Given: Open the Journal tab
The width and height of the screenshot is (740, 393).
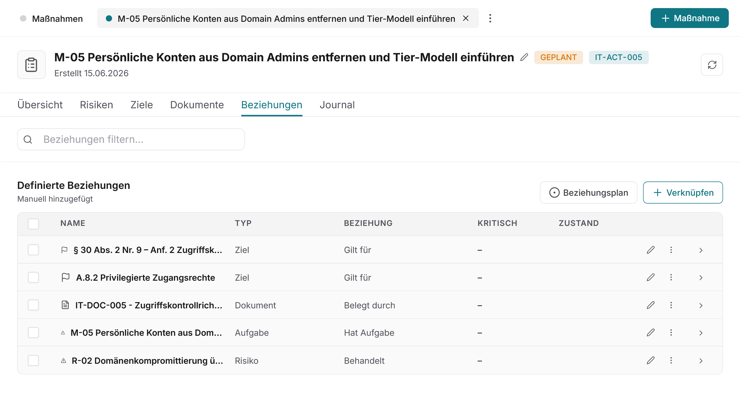Looking at the screenshot, I should [337, 105].
